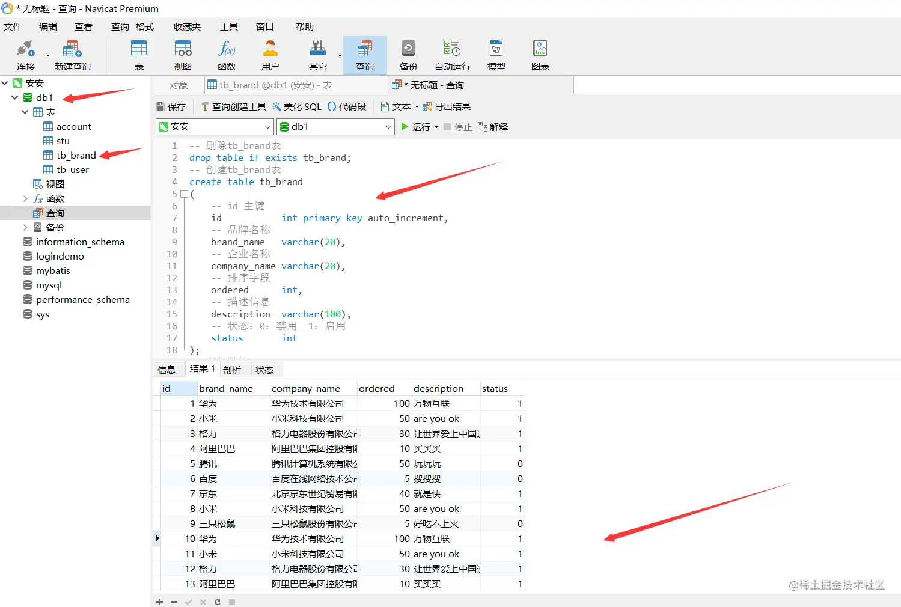Switch to the 对象 tab
Screen dimensions: 901x607
click(178, 85)
